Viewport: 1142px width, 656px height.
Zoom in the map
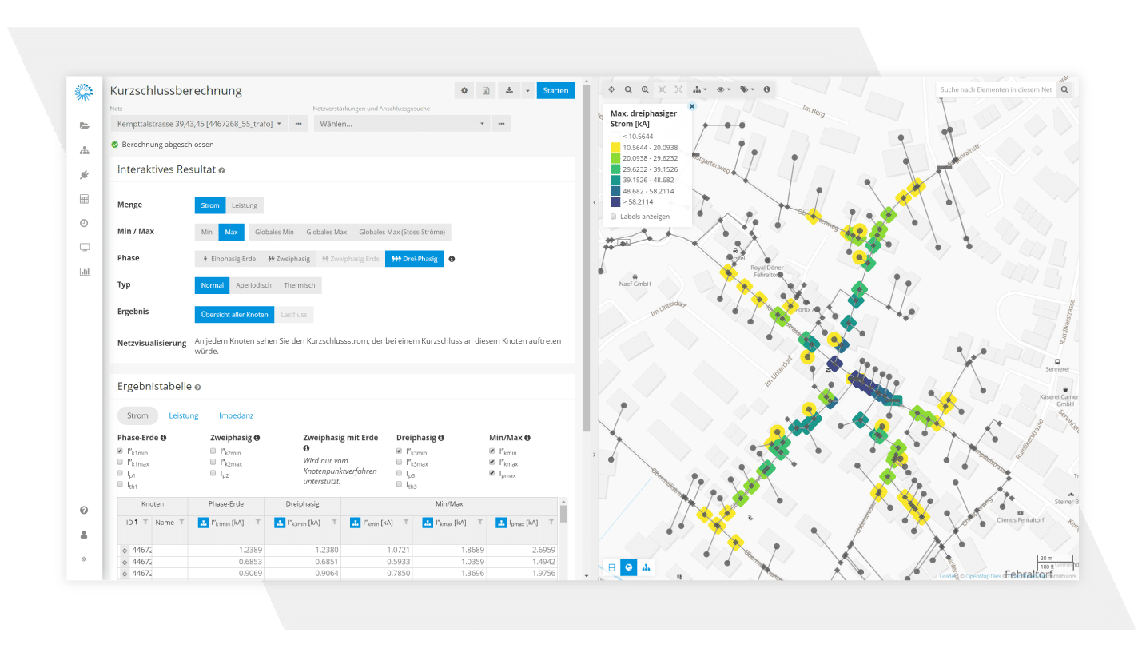point(645,90)
